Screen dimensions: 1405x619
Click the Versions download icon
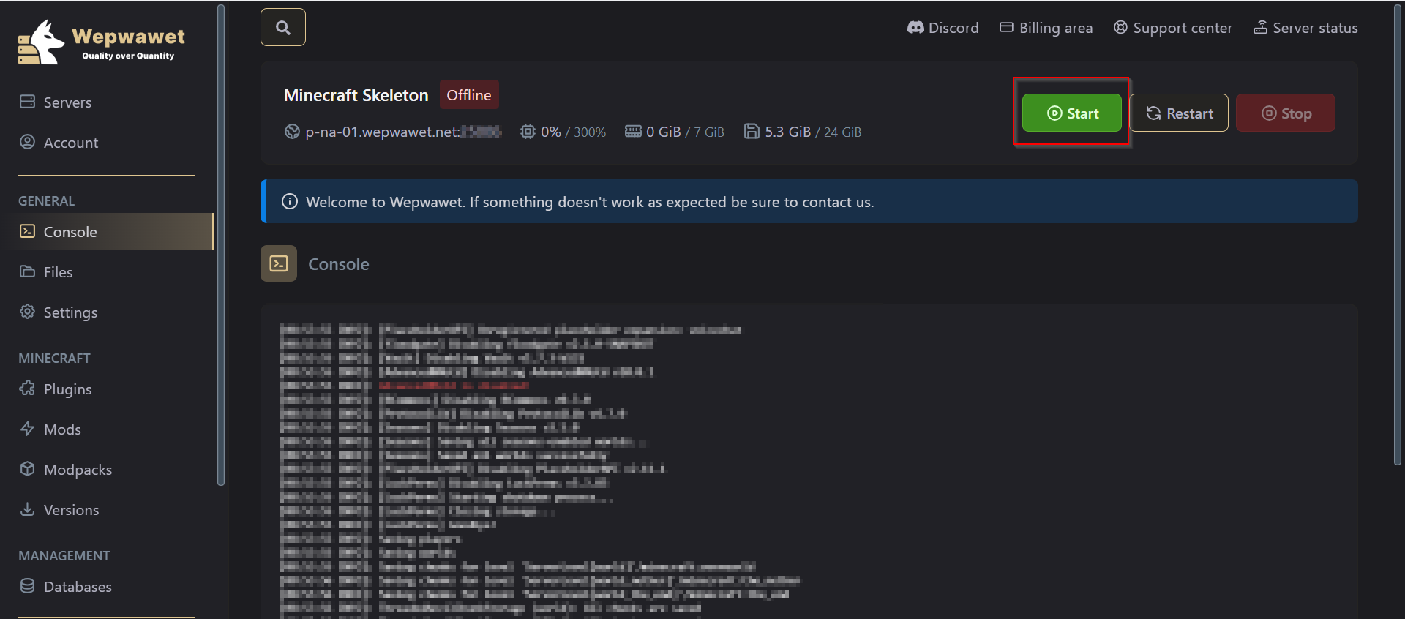(x=27, y=509)
